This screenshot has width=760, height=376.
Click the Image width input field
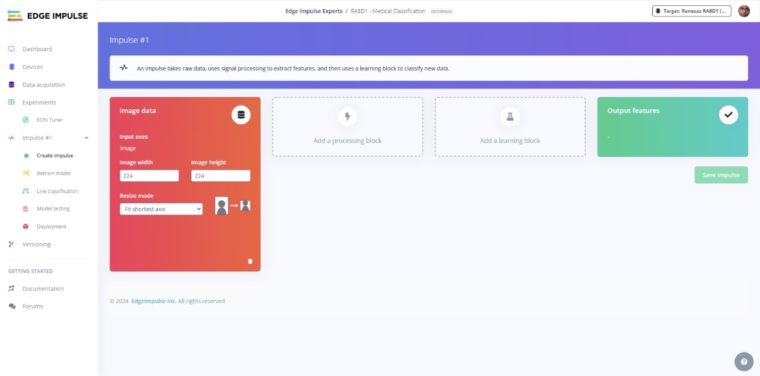[x=149, y=175]
